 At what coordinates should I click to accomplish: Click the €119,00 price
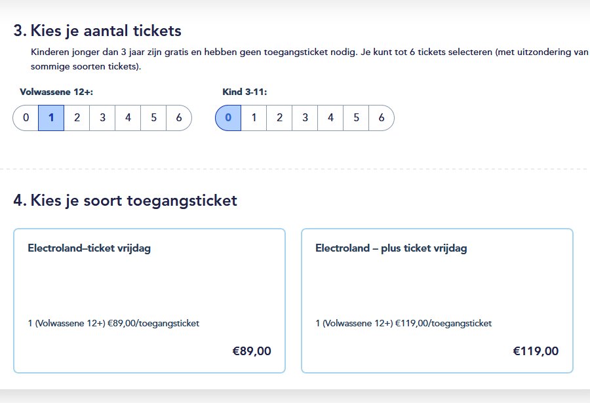tap(536, 351)
